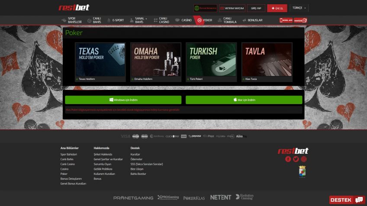Click the star next to Texas Holdem
Screen dimensions: 367x206
tap(77, 79)
